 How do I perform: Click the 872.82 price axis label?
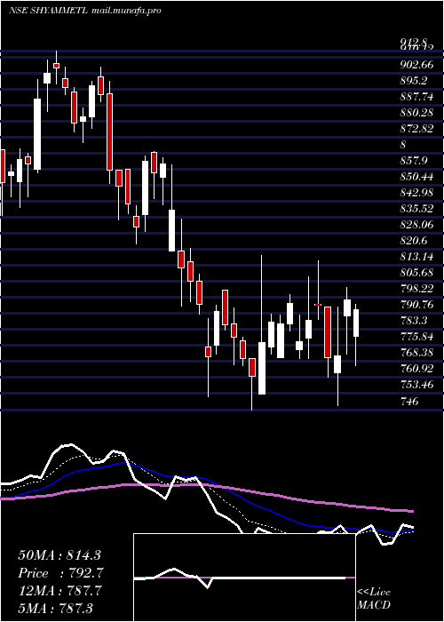pyautogui.click(x=416, y=129)
